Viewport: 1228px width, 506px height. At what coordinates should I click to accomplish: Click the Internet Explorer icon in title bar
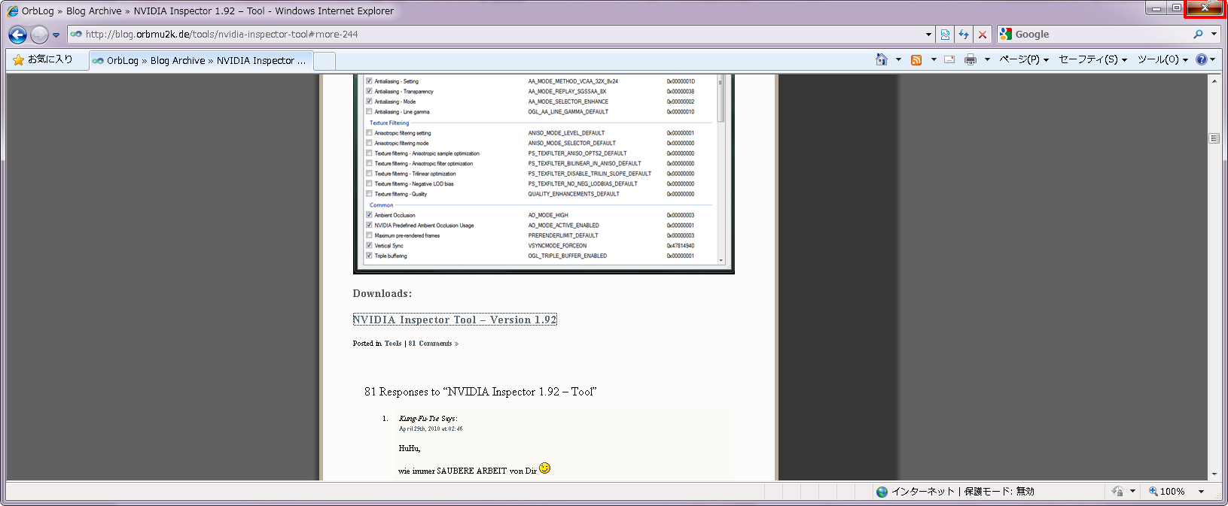12,11
